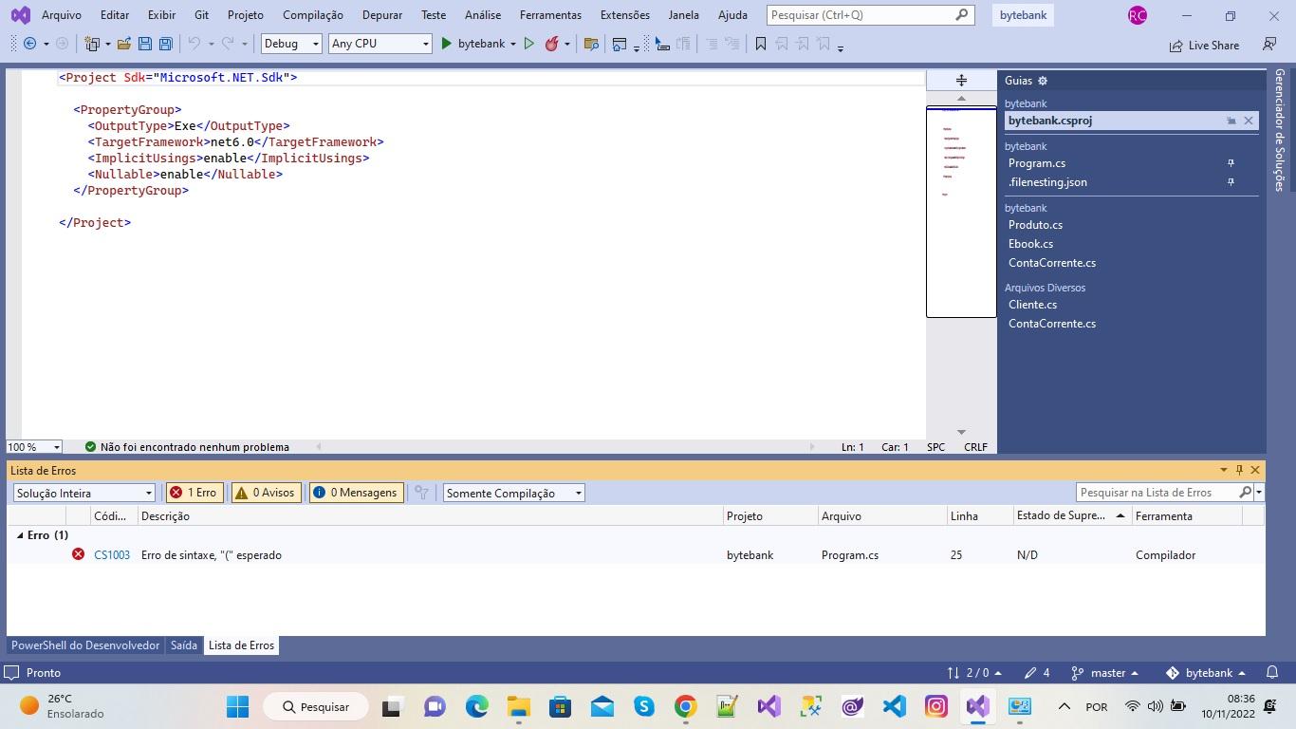Open Ebook.cs in the Guias list
This screenshot has height=729, width=1296.
click(x=1030, y=244)
